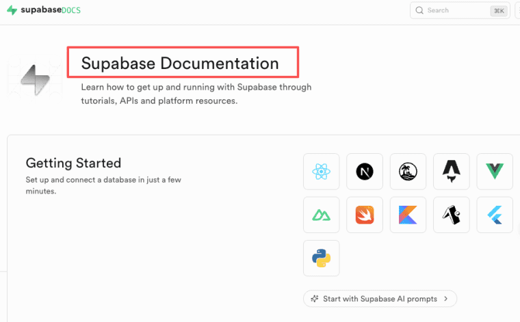520x322 pixels.
Task: Open the Next.js quickstart icon
Action: (365, 172)
